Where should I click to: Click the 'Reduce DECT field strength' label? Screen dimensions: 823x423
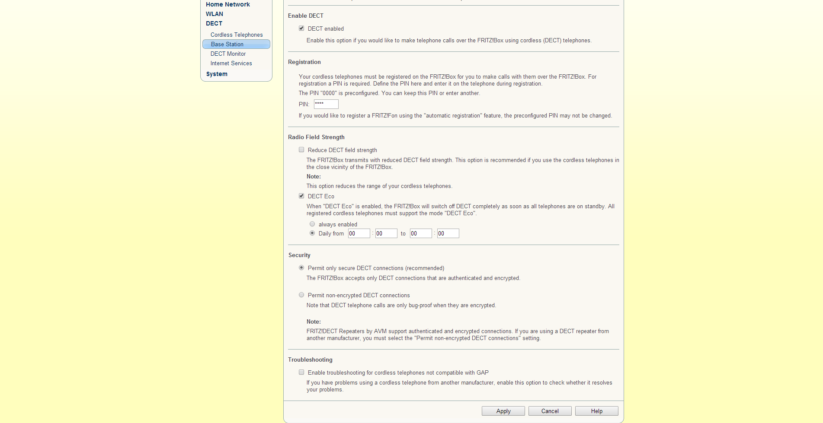342,150
